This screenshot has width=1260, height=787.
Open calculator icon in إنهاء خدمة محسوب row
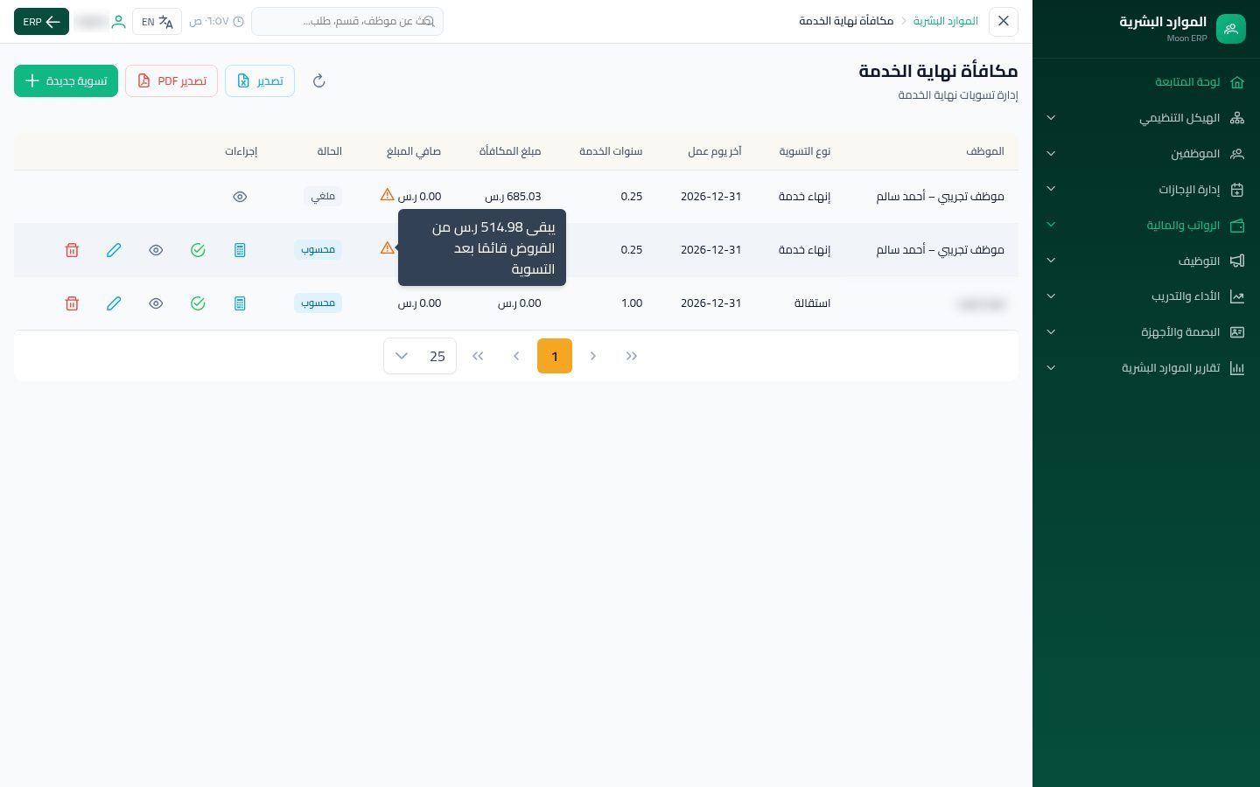[x=240, y=250]
